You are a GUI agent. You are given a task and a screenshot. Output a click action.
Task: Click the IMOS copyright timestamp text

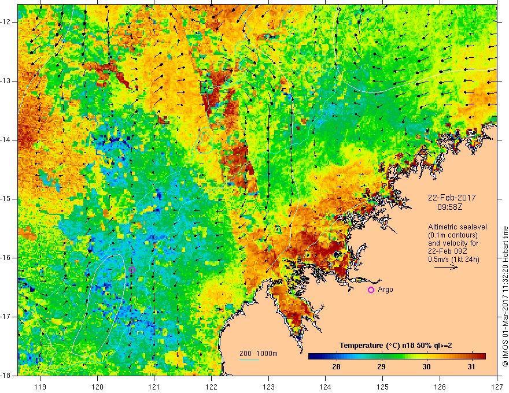(x=505, y=296)
